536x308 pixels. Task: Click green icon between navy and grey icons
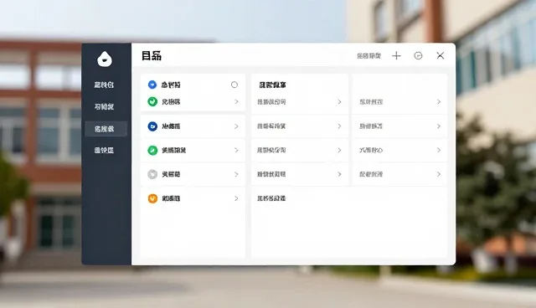(152, 151)
